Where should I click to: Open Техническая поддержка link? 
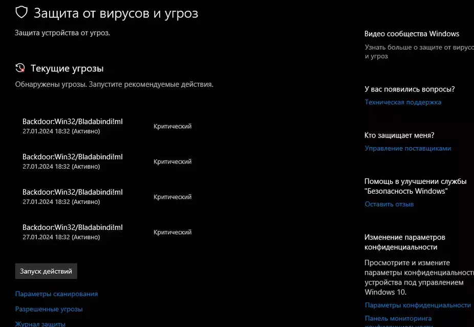click(403, 102)
